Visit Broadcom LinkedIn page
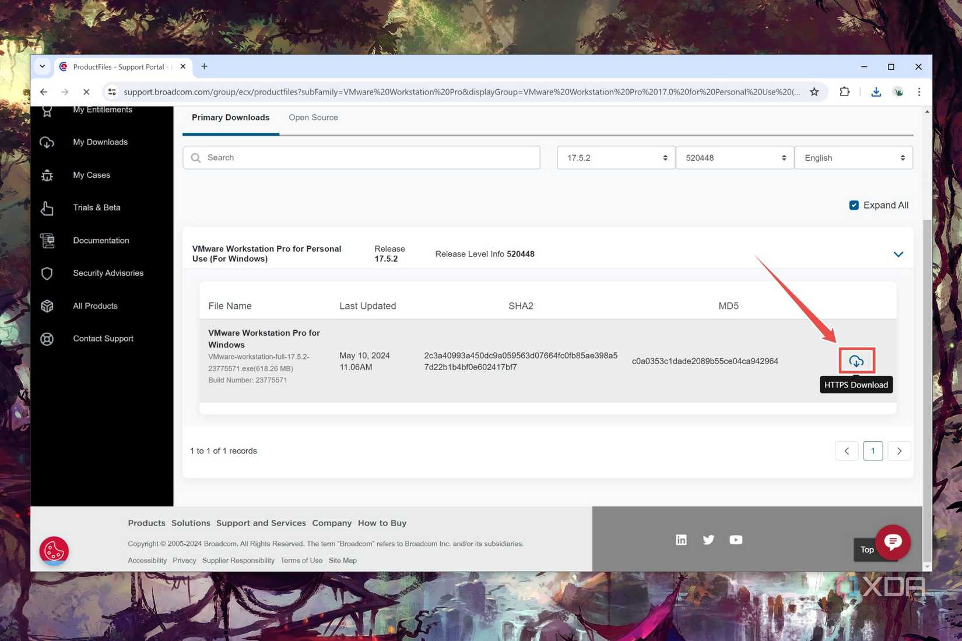Image resolution: width=962 pixels, height=641 pixels. click(x=681, y=540)
